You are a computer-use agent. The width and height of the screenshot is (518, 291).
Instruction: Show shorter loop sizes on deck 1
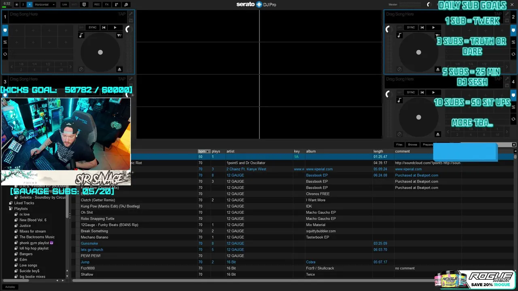[11, 67]
